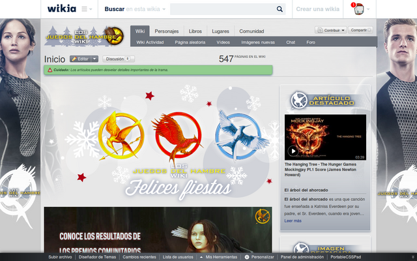Click the warning triangle icon in Cuidado banner
417x261 pixels.
[50, 70]
